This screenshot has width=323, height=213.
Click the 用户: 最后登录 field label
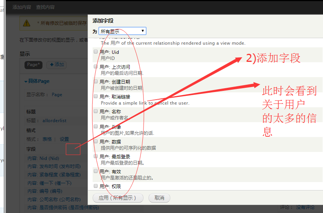115,157
